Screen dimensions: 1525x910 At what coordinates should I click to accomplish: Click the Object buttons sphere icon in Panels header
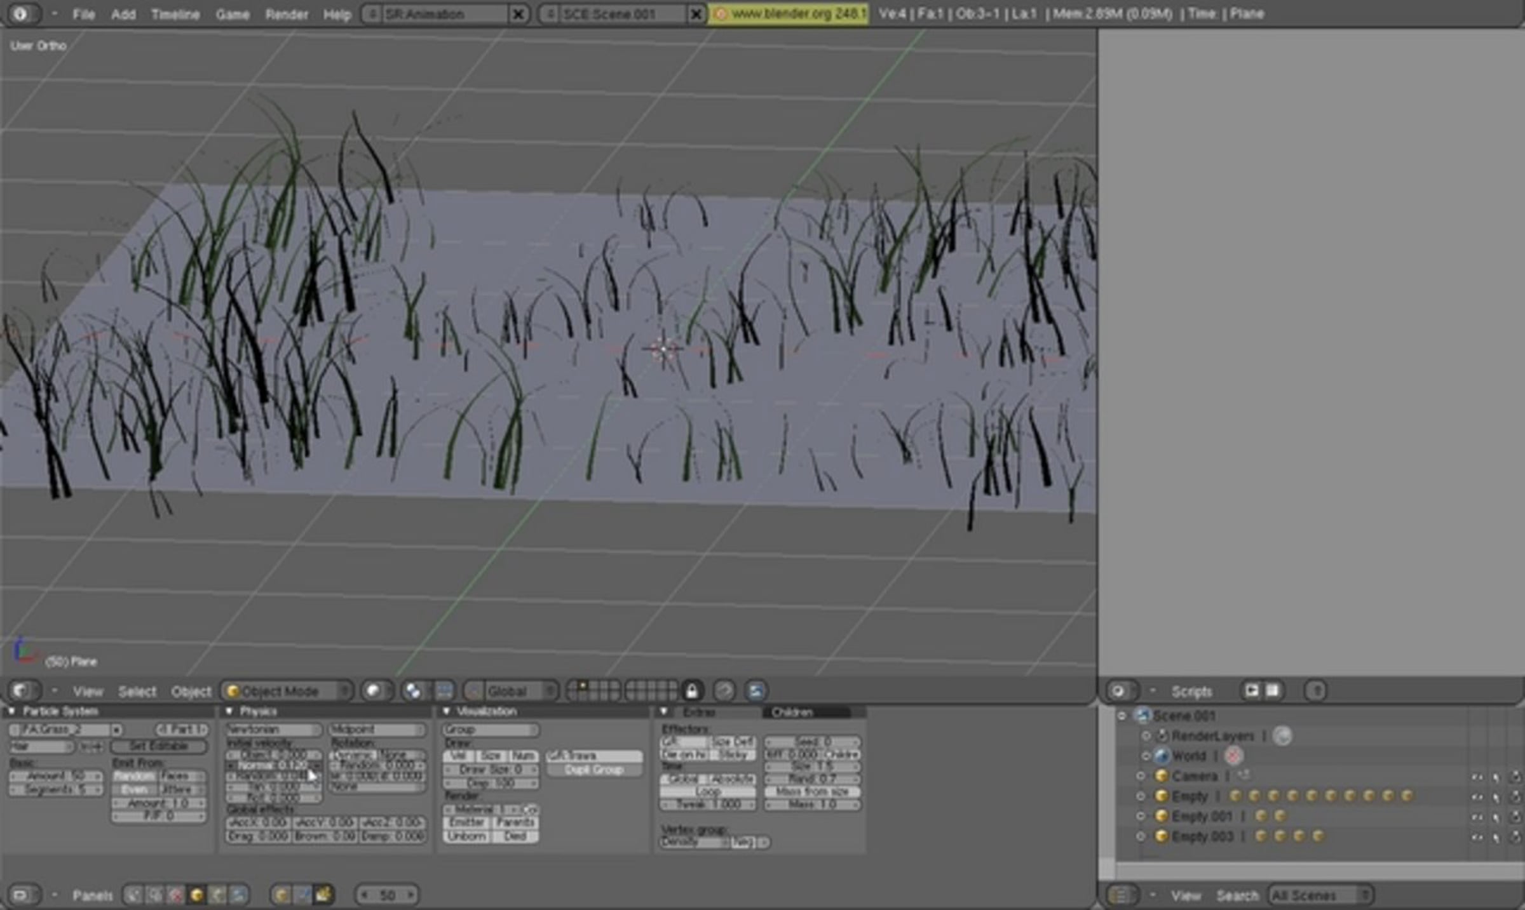[x=197, y=895]
